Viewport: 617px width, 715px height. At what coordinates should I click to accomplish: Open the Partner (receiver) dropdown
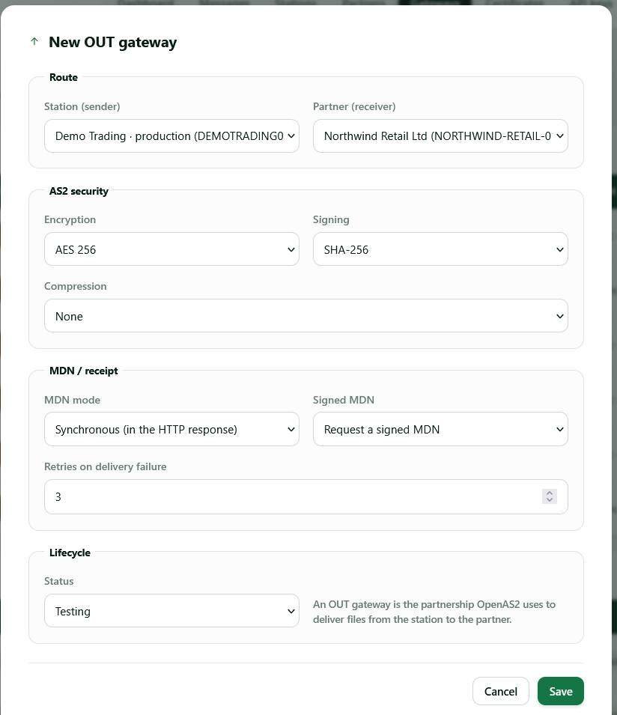coord(440,136)
